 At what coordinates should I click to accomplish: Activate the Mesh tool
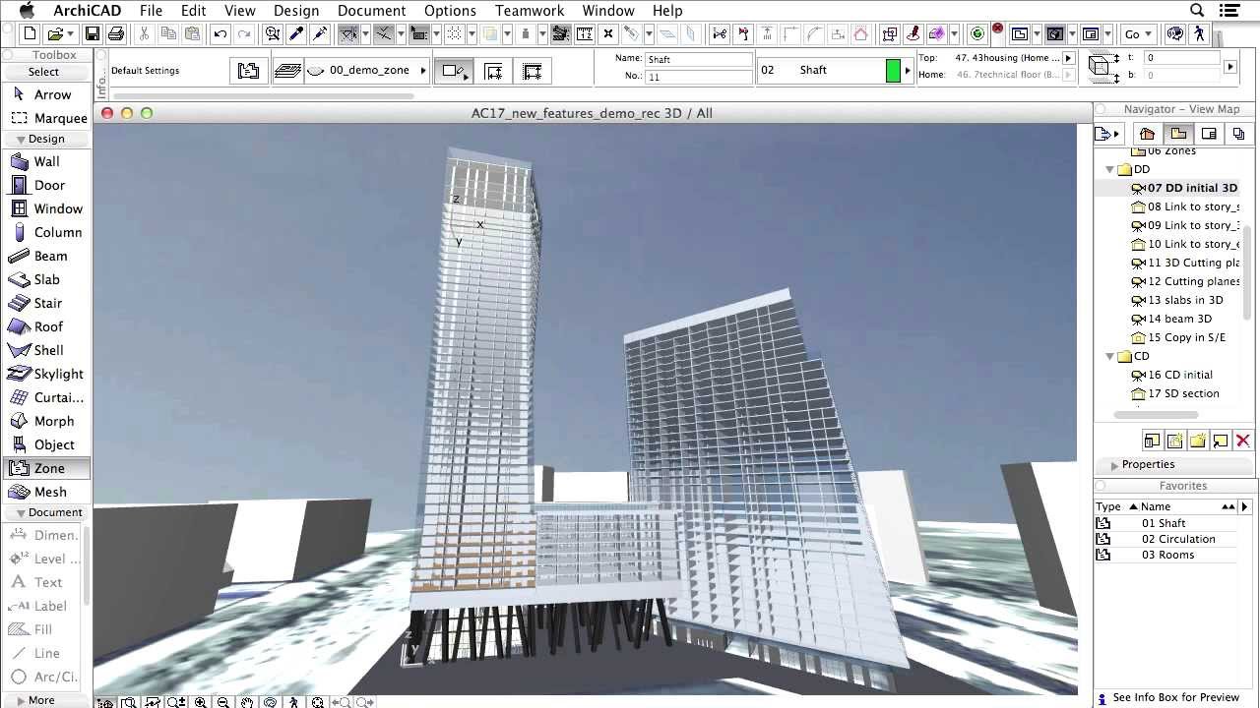45,492
